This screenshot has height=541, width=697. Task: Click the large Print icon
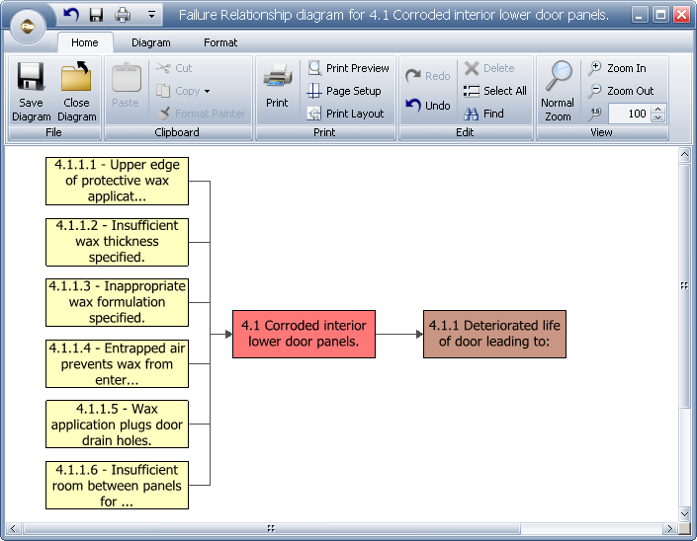tap(277, 77)
